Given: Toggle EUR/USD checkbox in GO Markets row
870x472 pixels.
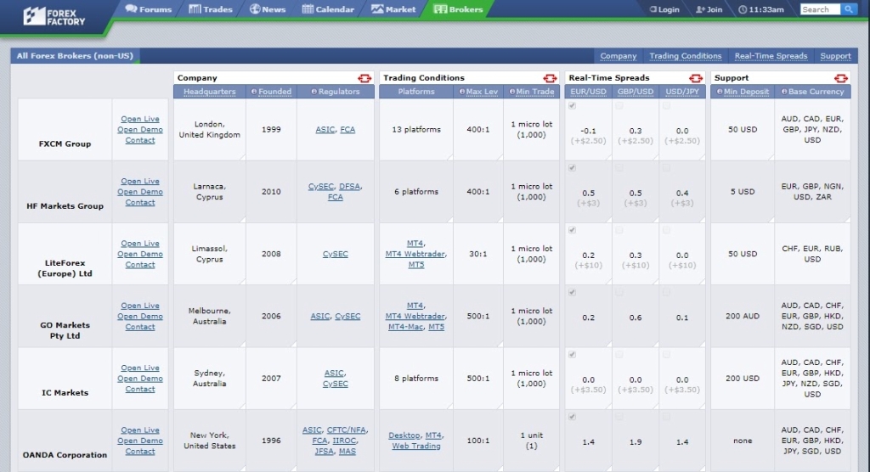Looking at the screenshot, I should tap(572, 292).
